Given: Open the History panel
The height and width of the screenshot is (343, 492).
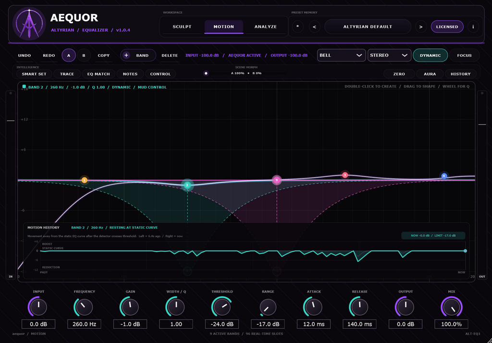Looking at the screenshot, I should (x=461, y=74).
